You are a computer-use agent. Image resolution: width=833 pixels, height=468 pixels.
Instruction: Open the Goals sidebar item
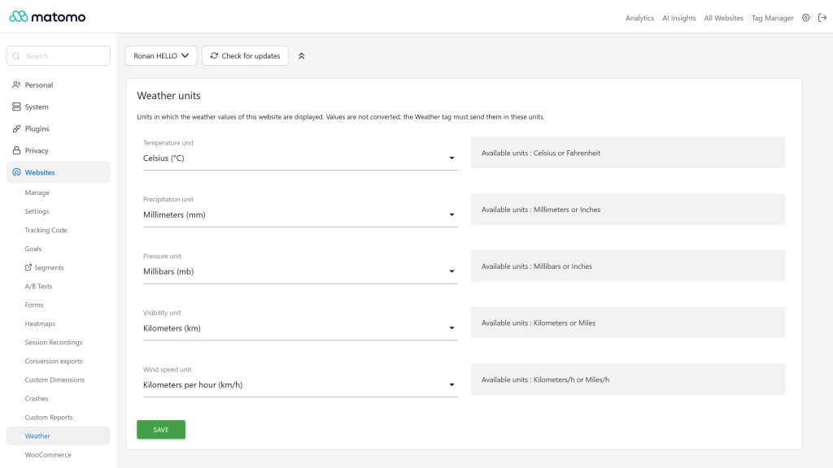(x=33, y=249)
